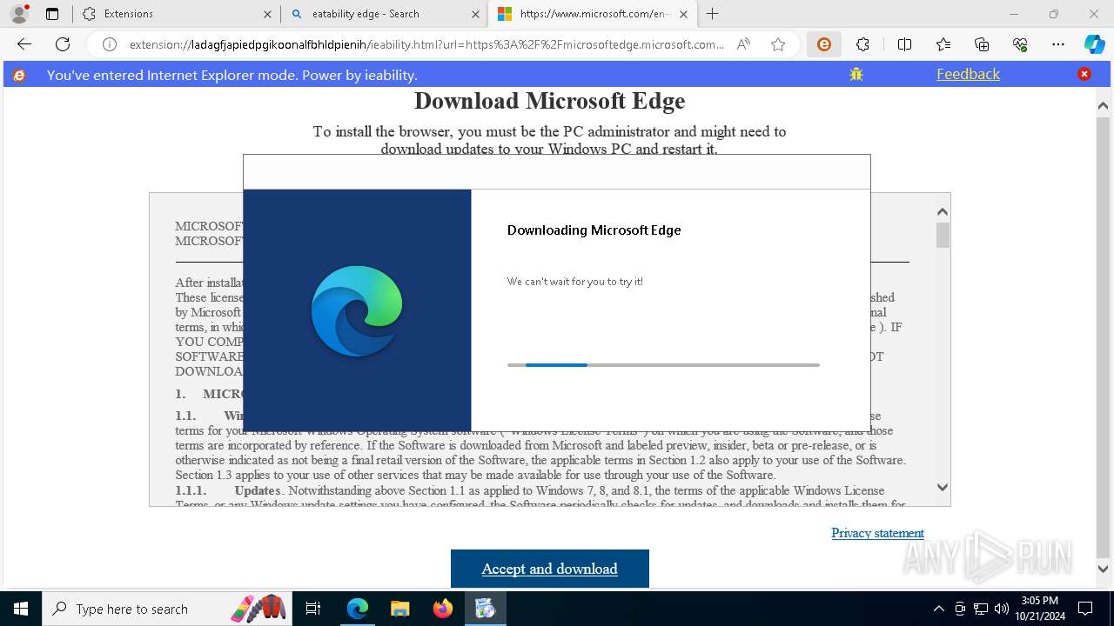The image size is (1114, 626).
Task: Open the Copilot sidebar icon
Action: 1094,44
